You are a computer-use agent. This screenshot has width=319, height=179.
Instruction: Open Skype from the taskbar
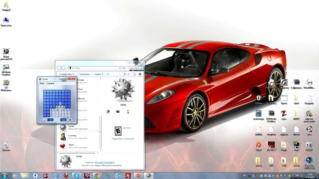coord(76,176)
